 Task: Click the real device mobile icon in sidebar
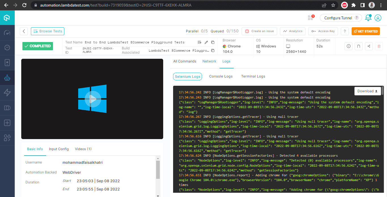[x=7, y=63]
